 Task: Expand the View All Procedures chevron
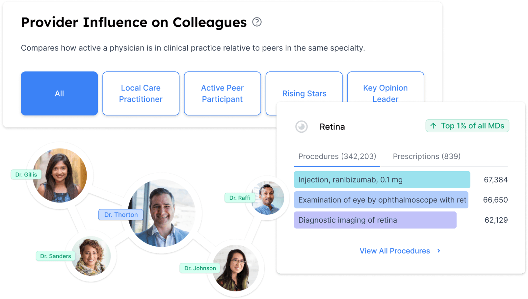pos(439,251)
